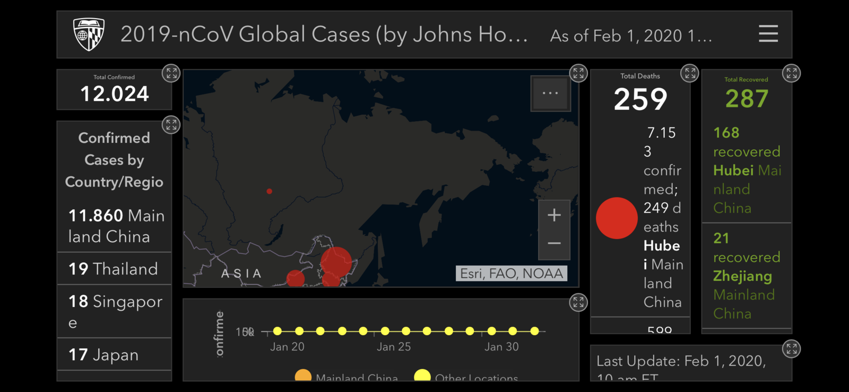Viewport: 849px width, 392px height.
Task: Select Thailand in country list
Action: pos(115,269)
